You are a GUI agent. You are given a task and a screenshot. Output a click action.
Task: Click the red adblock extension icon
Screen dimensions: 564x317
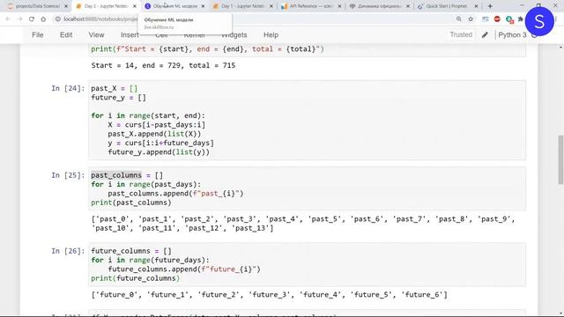497,19
